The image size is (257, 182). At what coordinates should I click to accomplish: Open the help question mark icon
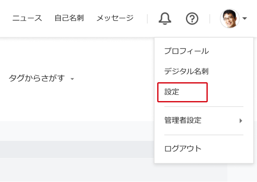(x=192, y=18)
